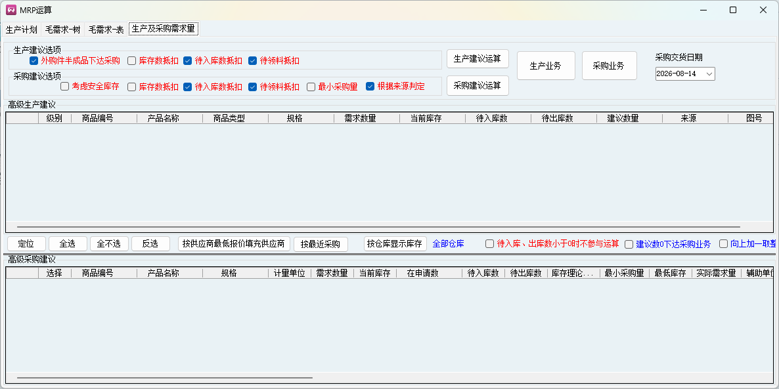Click 待出库数 header in 高级生产建议
The image size is (779, 389).
pyautogui.click(x=564, y=118)
